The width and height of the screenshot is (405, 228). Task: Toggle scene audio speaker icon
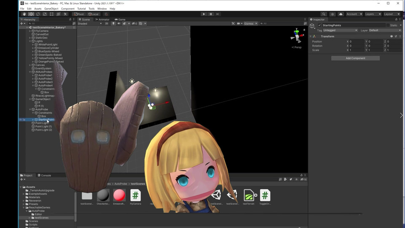(x=119, y=23)
